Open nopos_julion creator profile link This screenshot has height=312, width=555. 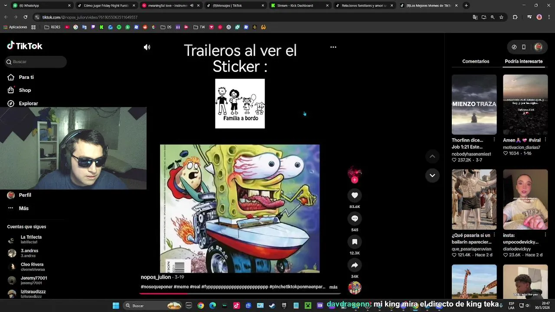[x=156, y=277]
